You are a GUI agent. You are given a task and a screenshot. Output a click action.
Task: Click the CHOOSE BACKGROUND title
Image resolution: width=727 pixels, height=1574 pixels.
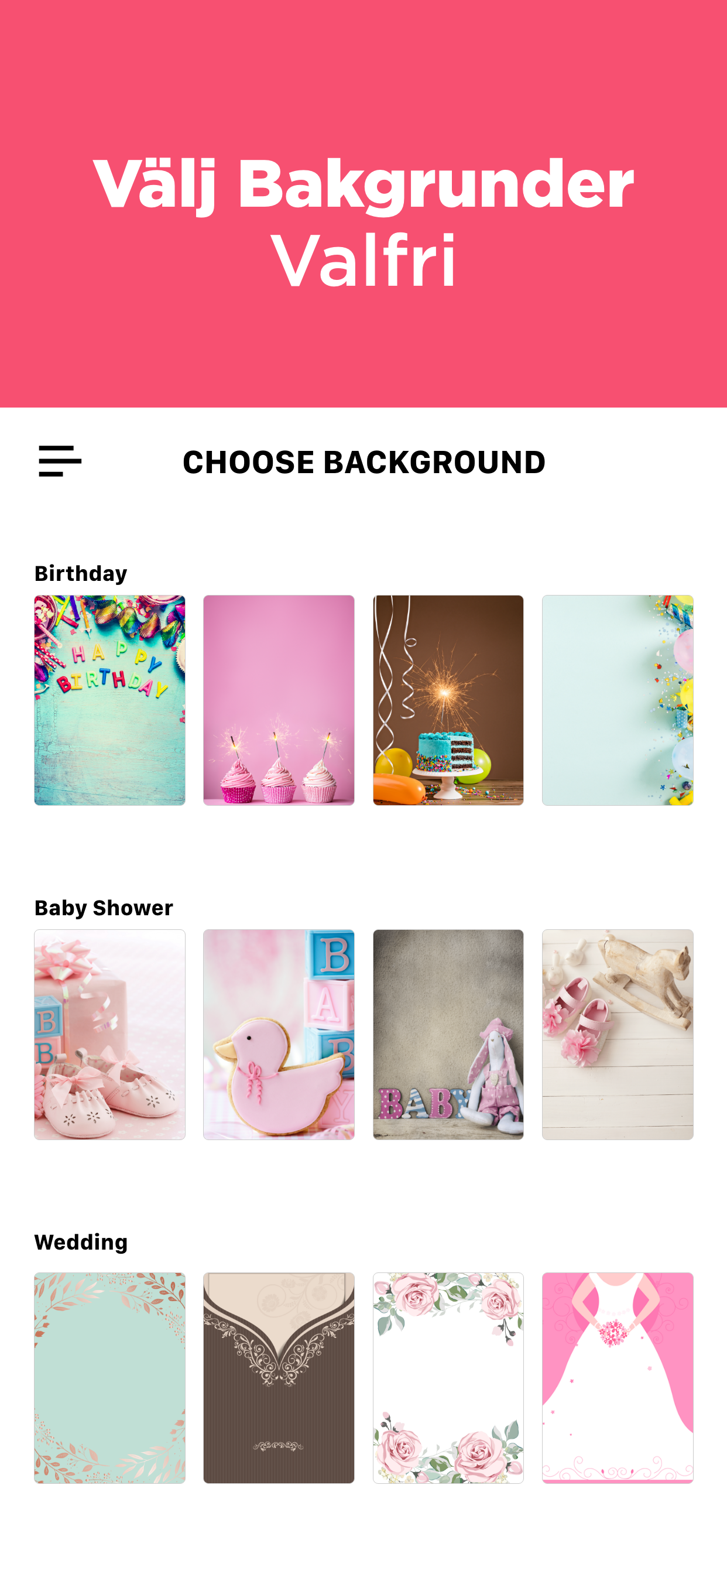pyautogui.click(x=364, y=462)
